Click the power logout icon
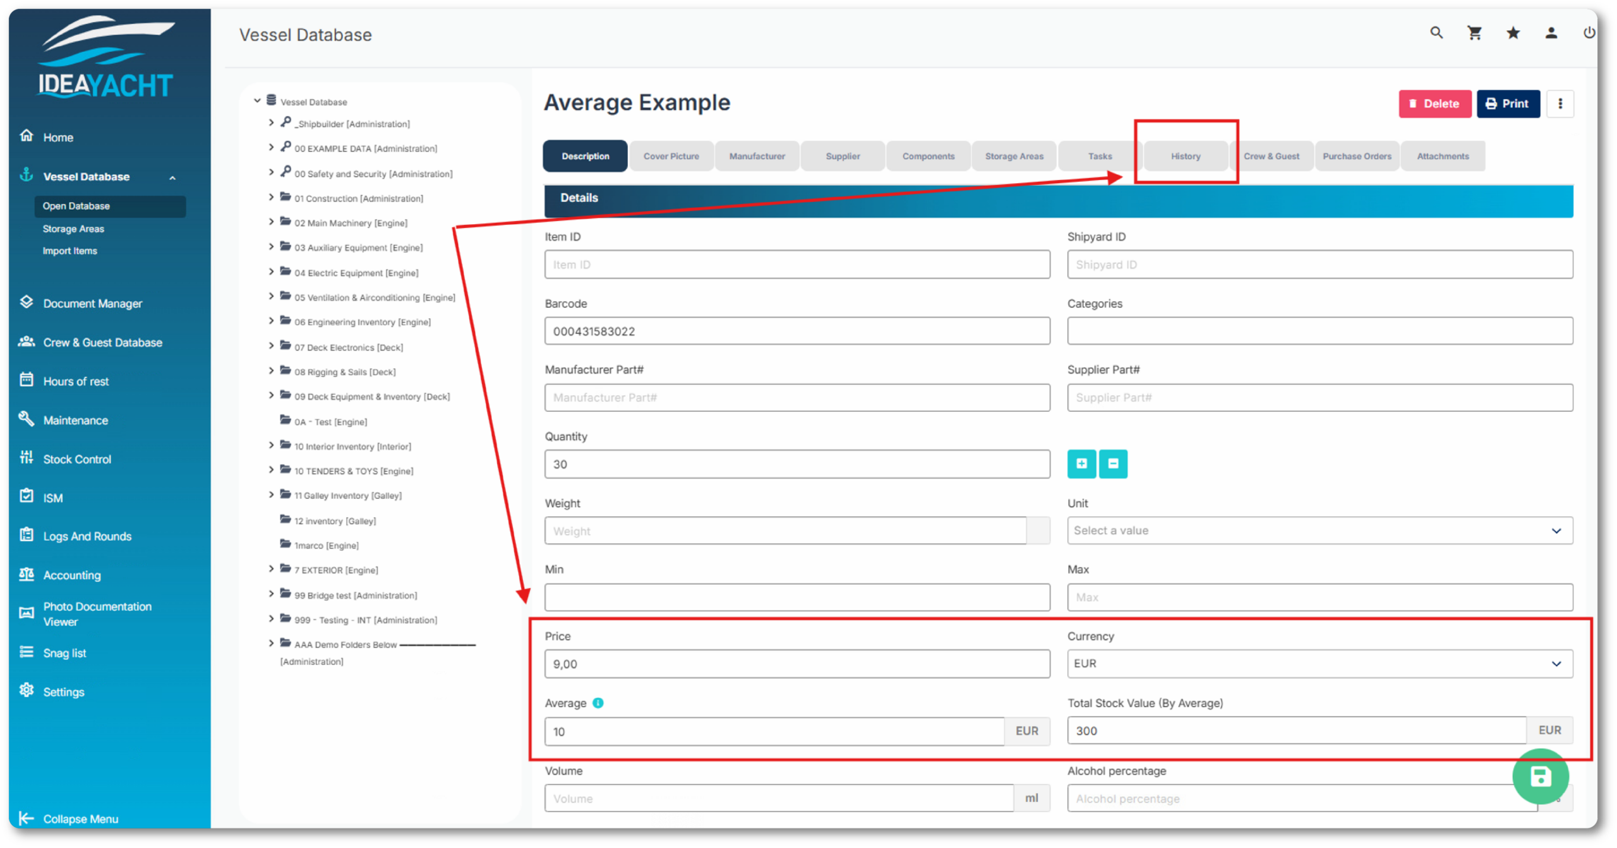Image resolution: width=1617 pixels, height=848 pixels. 1589,33
